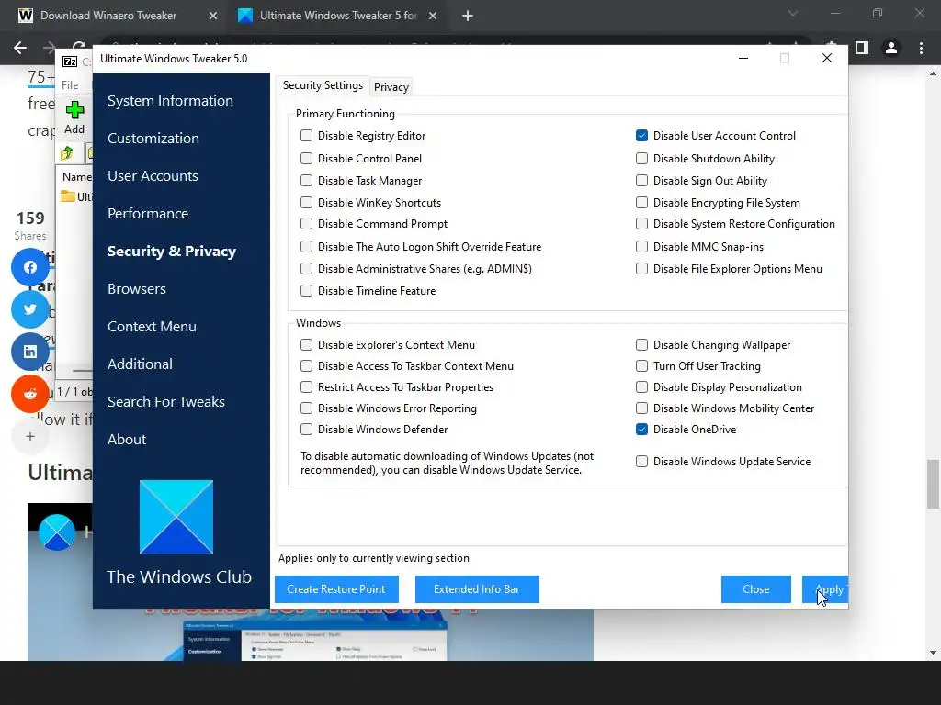Open Performance section
Image resolution: width=941 pixels, height=705 pixels.
tap(148, 214)
